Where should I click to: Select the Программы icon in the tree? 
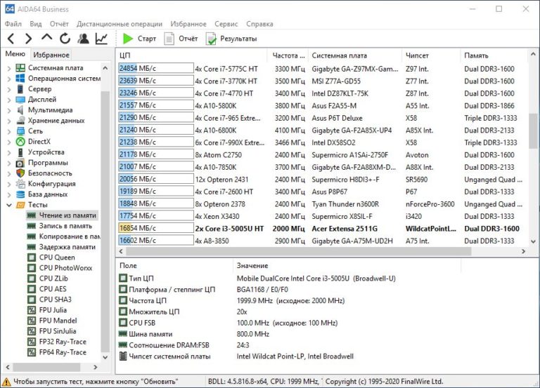pyautogui.click(x=20, y=163)
